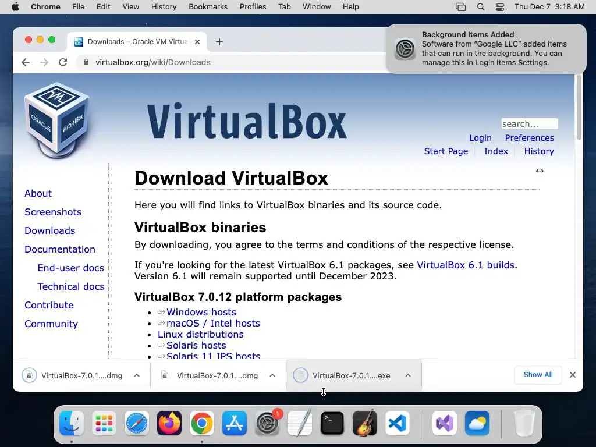This screenshot has width=596, height=447.
Task: Open the Bookmarks menu
Action: (208, 7)
